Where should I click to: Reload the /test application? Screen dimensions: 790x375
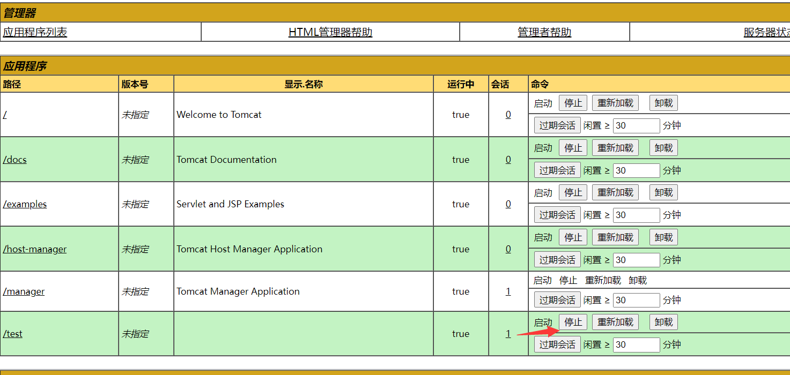point(615,322)
